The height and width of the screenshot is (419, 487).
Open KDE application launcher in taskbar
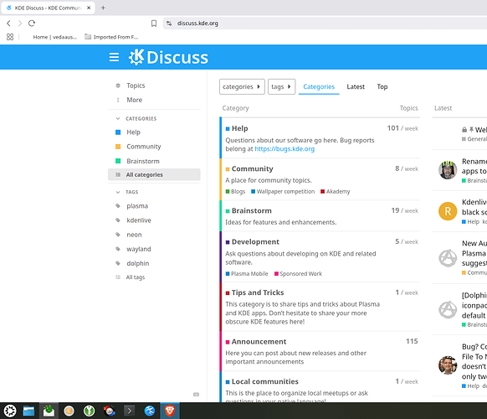pyautogui.click(x=10, y=411)
